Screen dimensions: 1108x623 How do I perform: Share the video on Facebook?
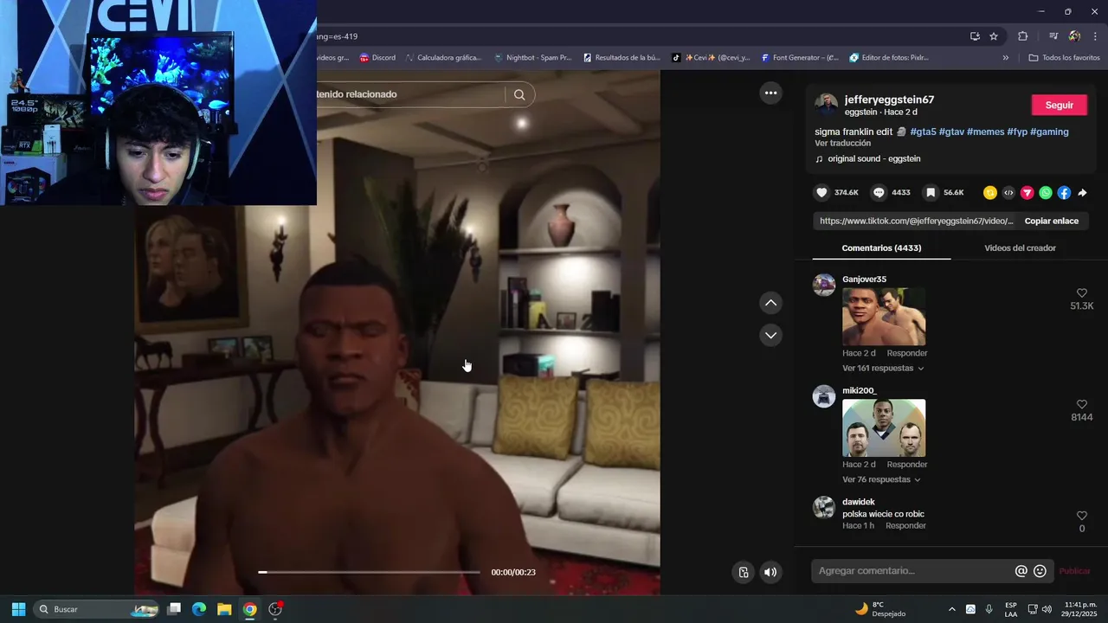tap(1064, 193)
